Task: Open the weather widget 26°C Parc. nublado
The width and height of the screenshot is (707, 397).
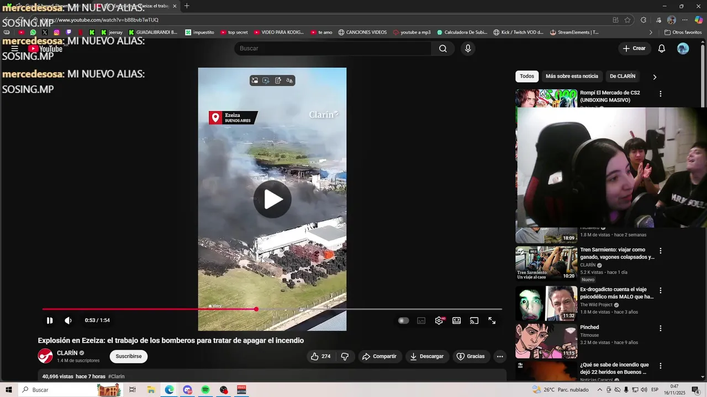Action: pyautogui.click(x=560, y=390)
